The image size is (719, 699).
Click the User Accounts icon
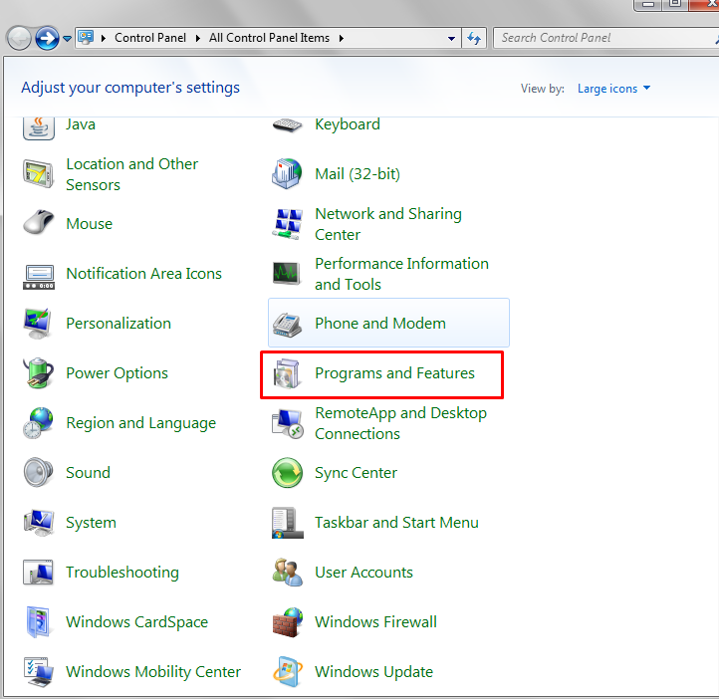pyautogui.click(x=287, y=573)
